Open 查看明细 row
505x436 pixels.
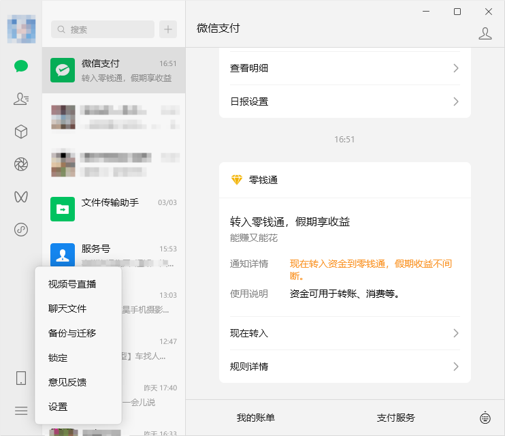click(345, 68)
